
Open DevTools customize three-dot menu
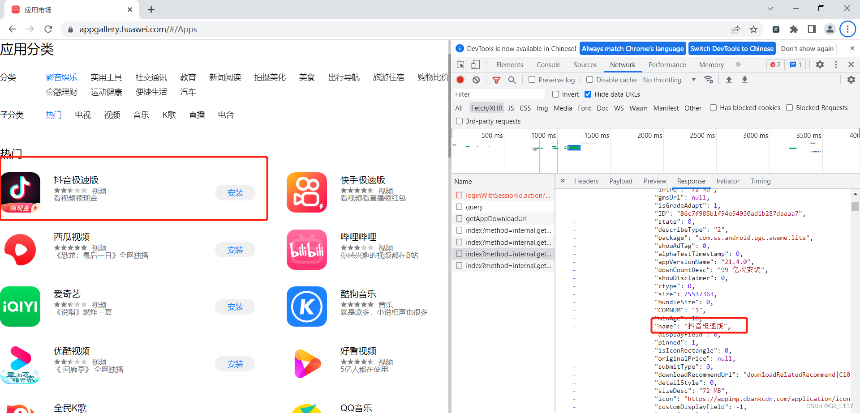pyautogui.click(x=836, y=65)
